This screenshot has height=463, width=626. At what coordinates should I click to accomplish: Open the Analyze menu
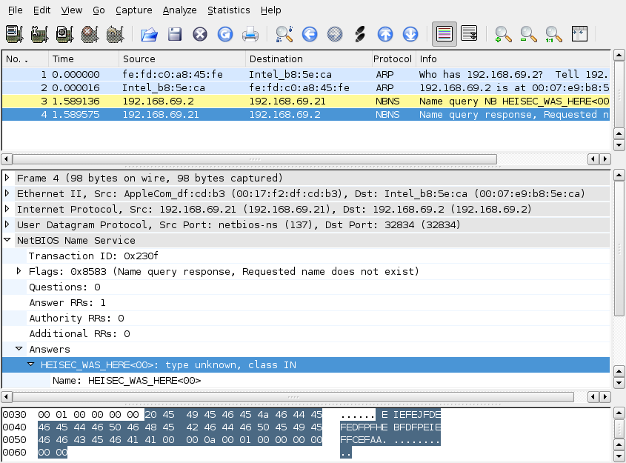point(179,10)
